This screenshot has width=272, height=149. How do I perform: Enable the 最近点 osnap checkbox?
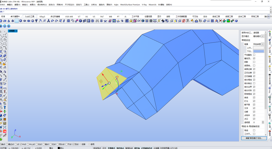tap(7, 144)
